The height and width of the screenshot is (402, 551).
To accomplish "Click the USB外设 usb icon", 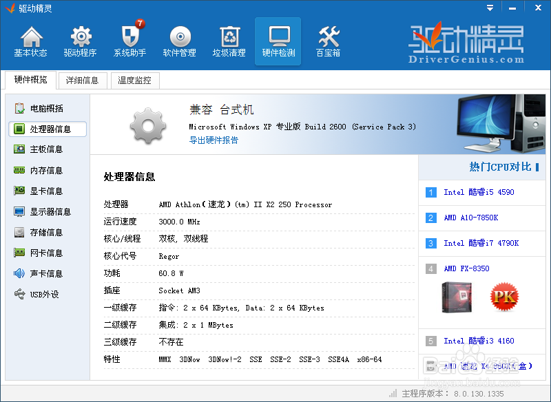I will [x=20, y=294].
